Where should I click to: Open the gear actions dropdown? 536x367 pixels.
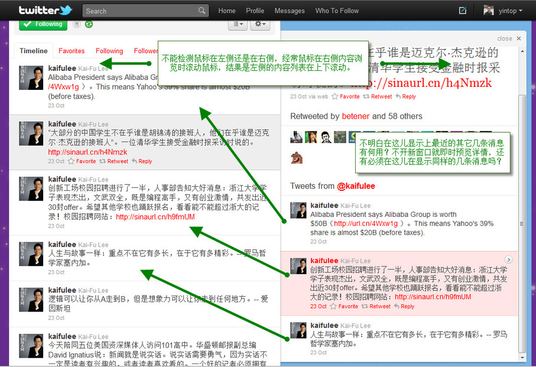click(x=259, y=24)
